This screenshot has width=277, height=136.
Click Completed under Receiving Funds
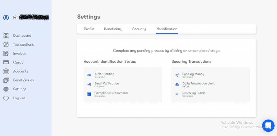tap(188, 96)
